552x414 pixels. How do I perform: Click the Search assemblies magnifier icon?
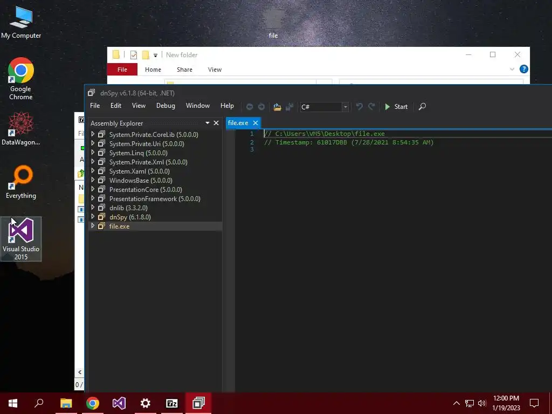422,106
